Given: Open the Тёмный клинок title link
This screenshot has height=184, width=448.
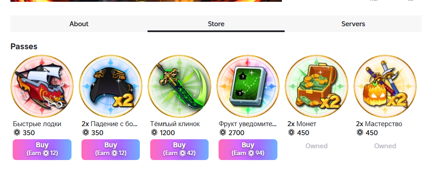Looking at the screenshot, I should pyautogui.click(x=175, y=124).
